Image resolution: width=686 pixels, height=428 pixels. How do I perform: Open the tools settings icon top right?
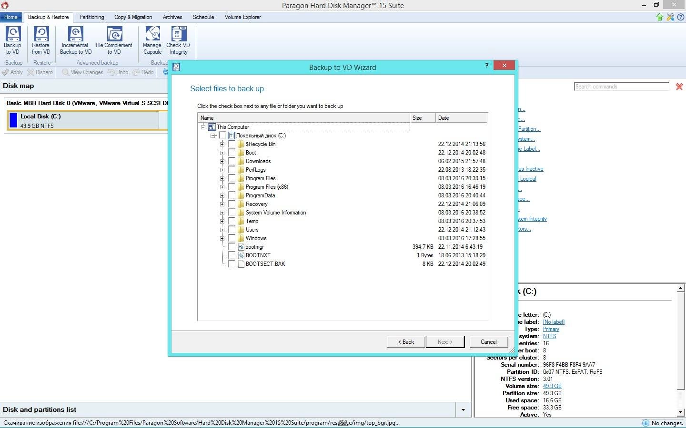point(670,17)
